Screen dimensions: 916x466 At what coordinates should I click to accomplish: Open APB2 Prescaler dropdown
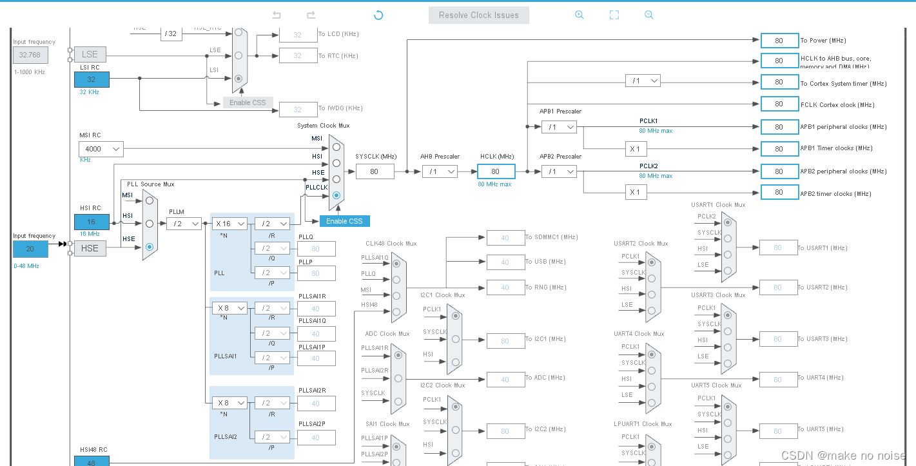tap(559, 171)
